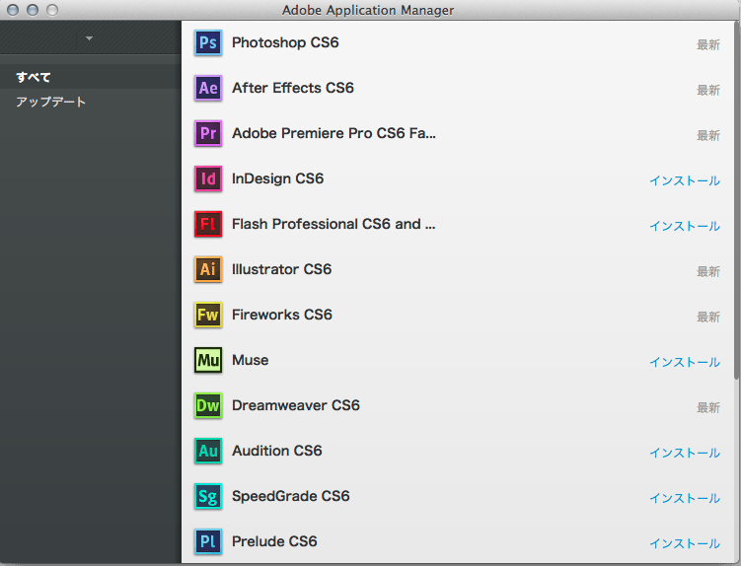Viewport: 741px width, 566px height.
Task: Click インストール beside Prelude CS6
Action: 684,543
